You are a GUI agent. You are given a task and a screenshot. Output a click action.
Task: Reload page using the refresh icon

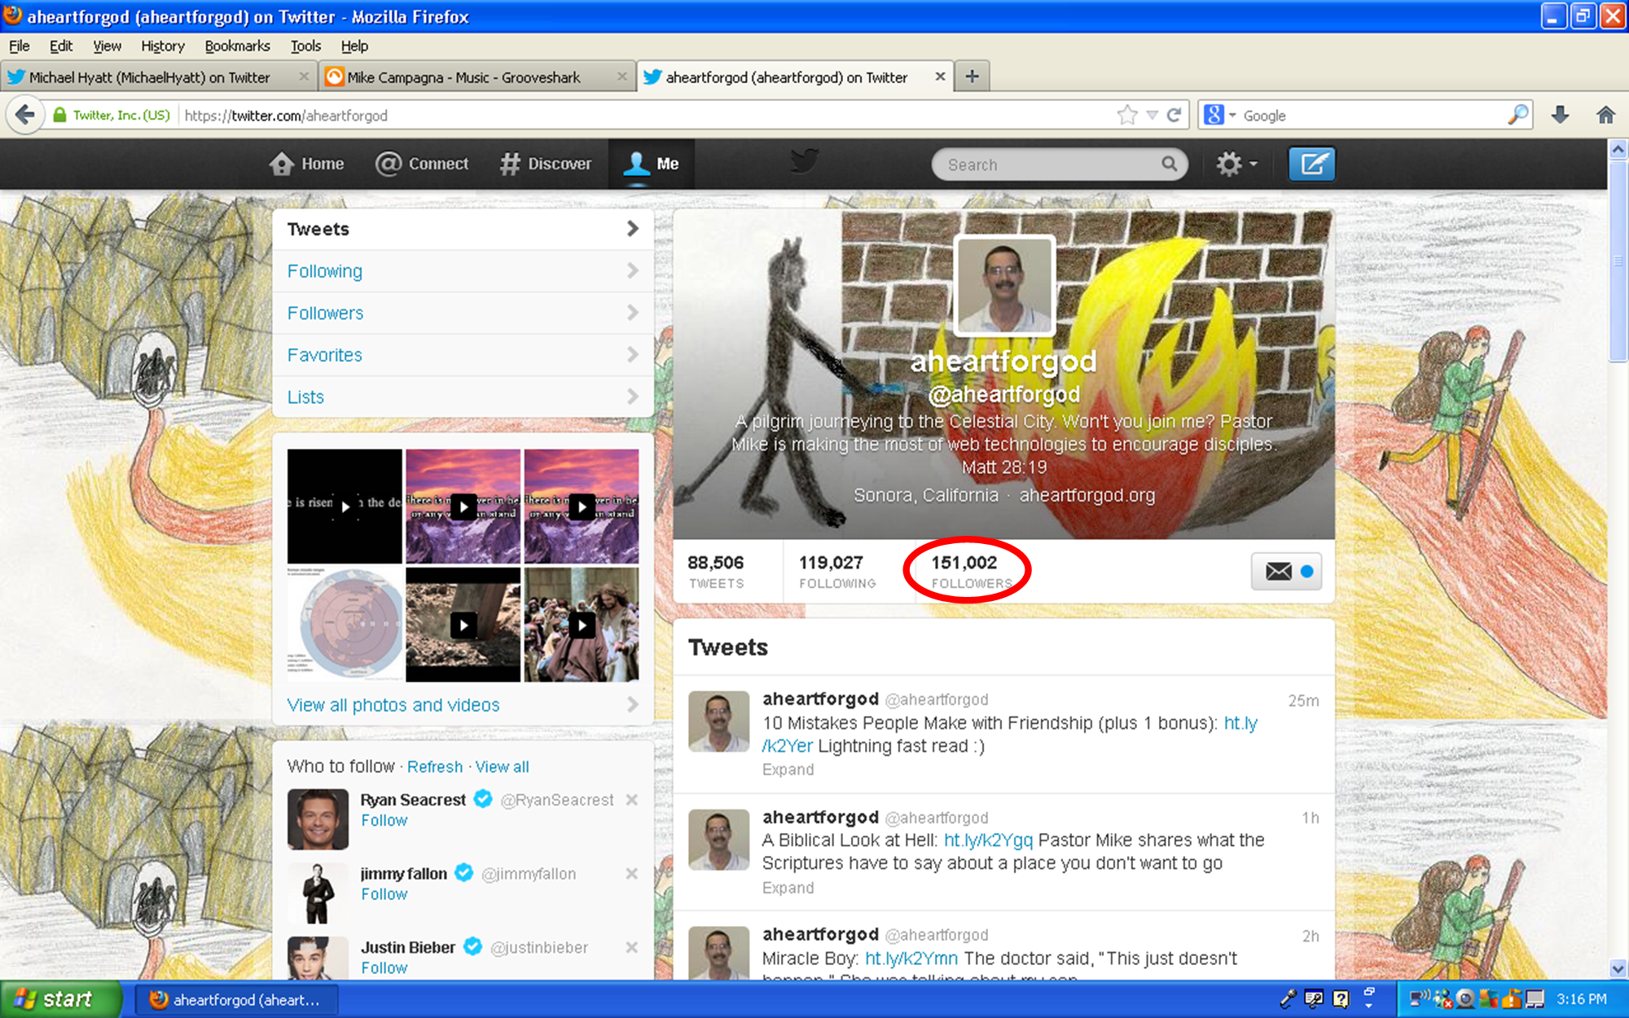point(1174,115)
